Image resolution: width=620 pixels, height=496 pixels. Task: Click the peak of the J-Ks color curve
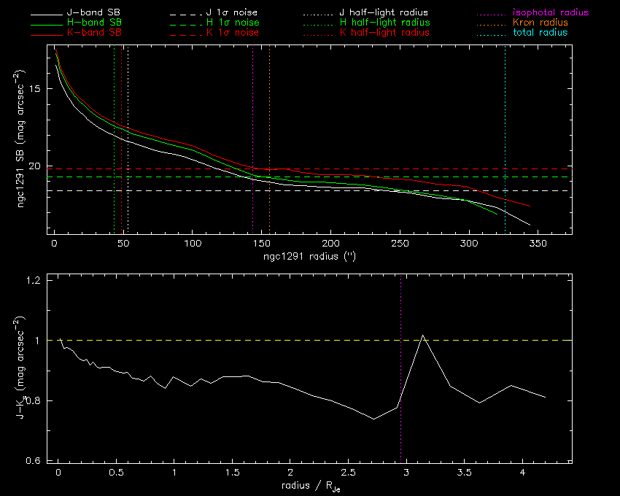423,336
